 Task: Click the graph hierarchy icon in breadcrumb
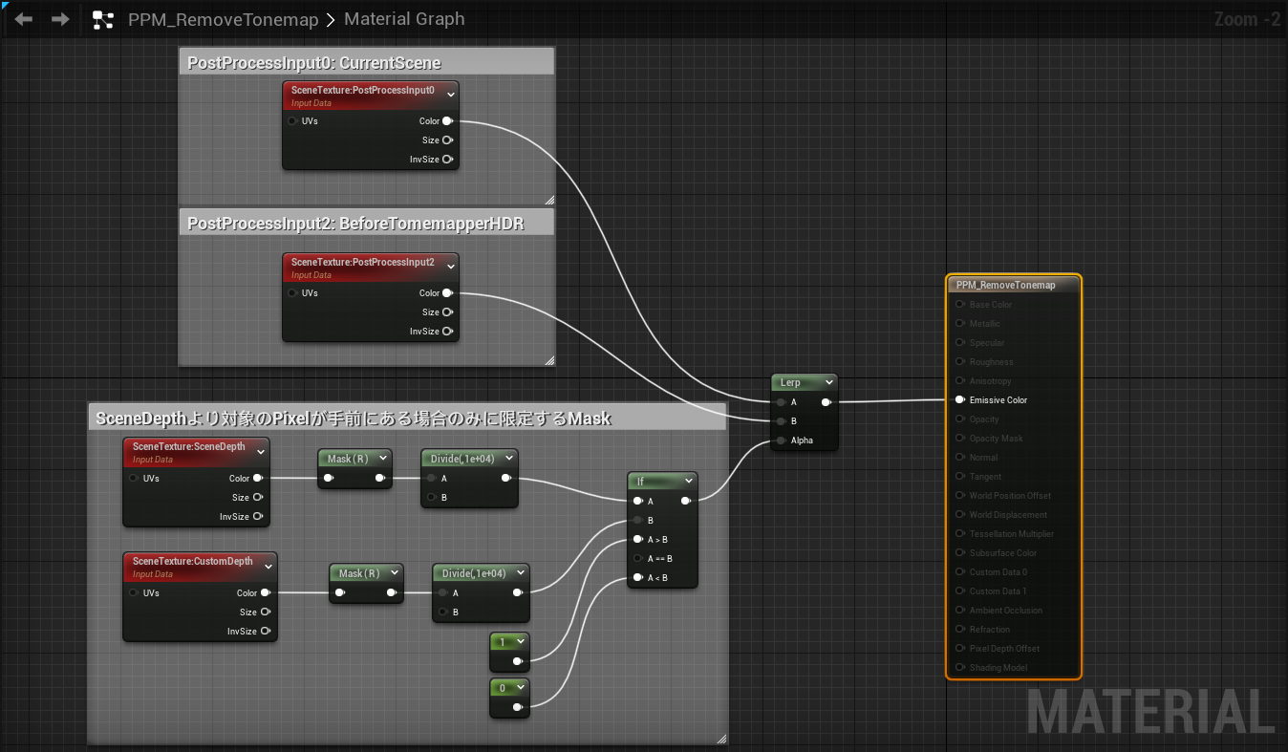point(102,19)
